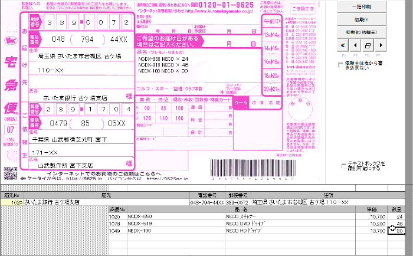413x256 pixels.
Task: Click item line NCDX-919 NECD × 46
Action: (163, 65)
